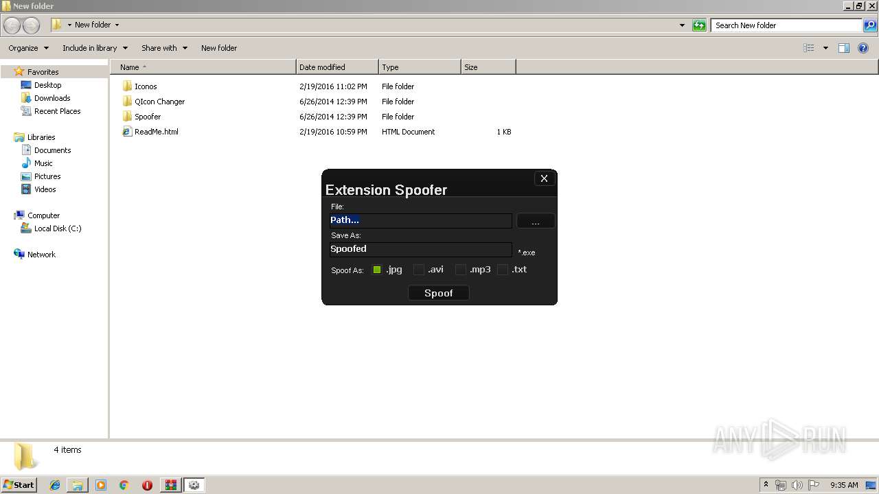Image resolution: width=879 pixels, height=494 pixels.
Task: Click the 2/19/2016 10:59 PM date cell
Action: pos(333,132)
